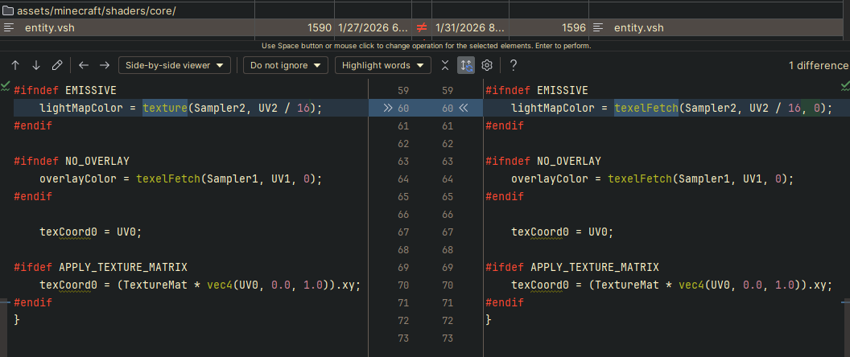The width and height of the screenshot is (850, 357).
Task: Click the left pane green inspection checkmark
Action: (x=6, y=84)
